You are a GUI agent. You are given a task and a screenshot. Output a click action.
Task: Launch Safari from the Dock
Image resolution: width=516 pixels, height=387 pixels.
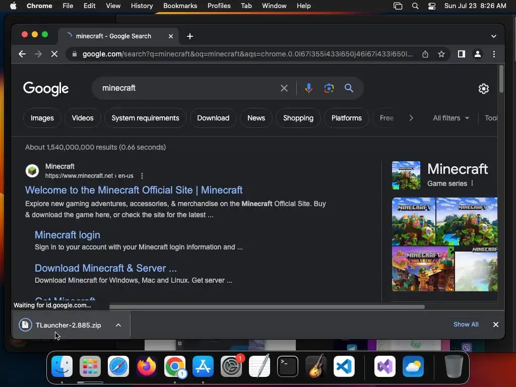pos(118,366)
